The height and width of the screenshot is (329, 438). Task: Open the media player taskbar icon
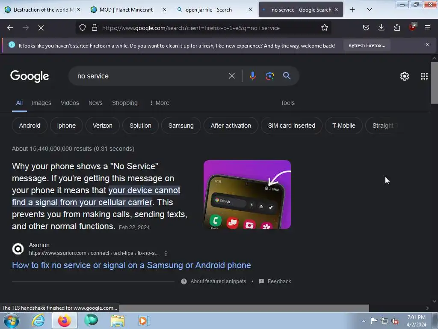pos(144,320)
